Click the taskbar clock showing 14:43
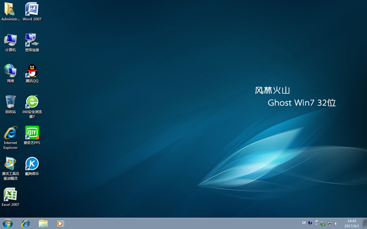 [x=352, y=223]
